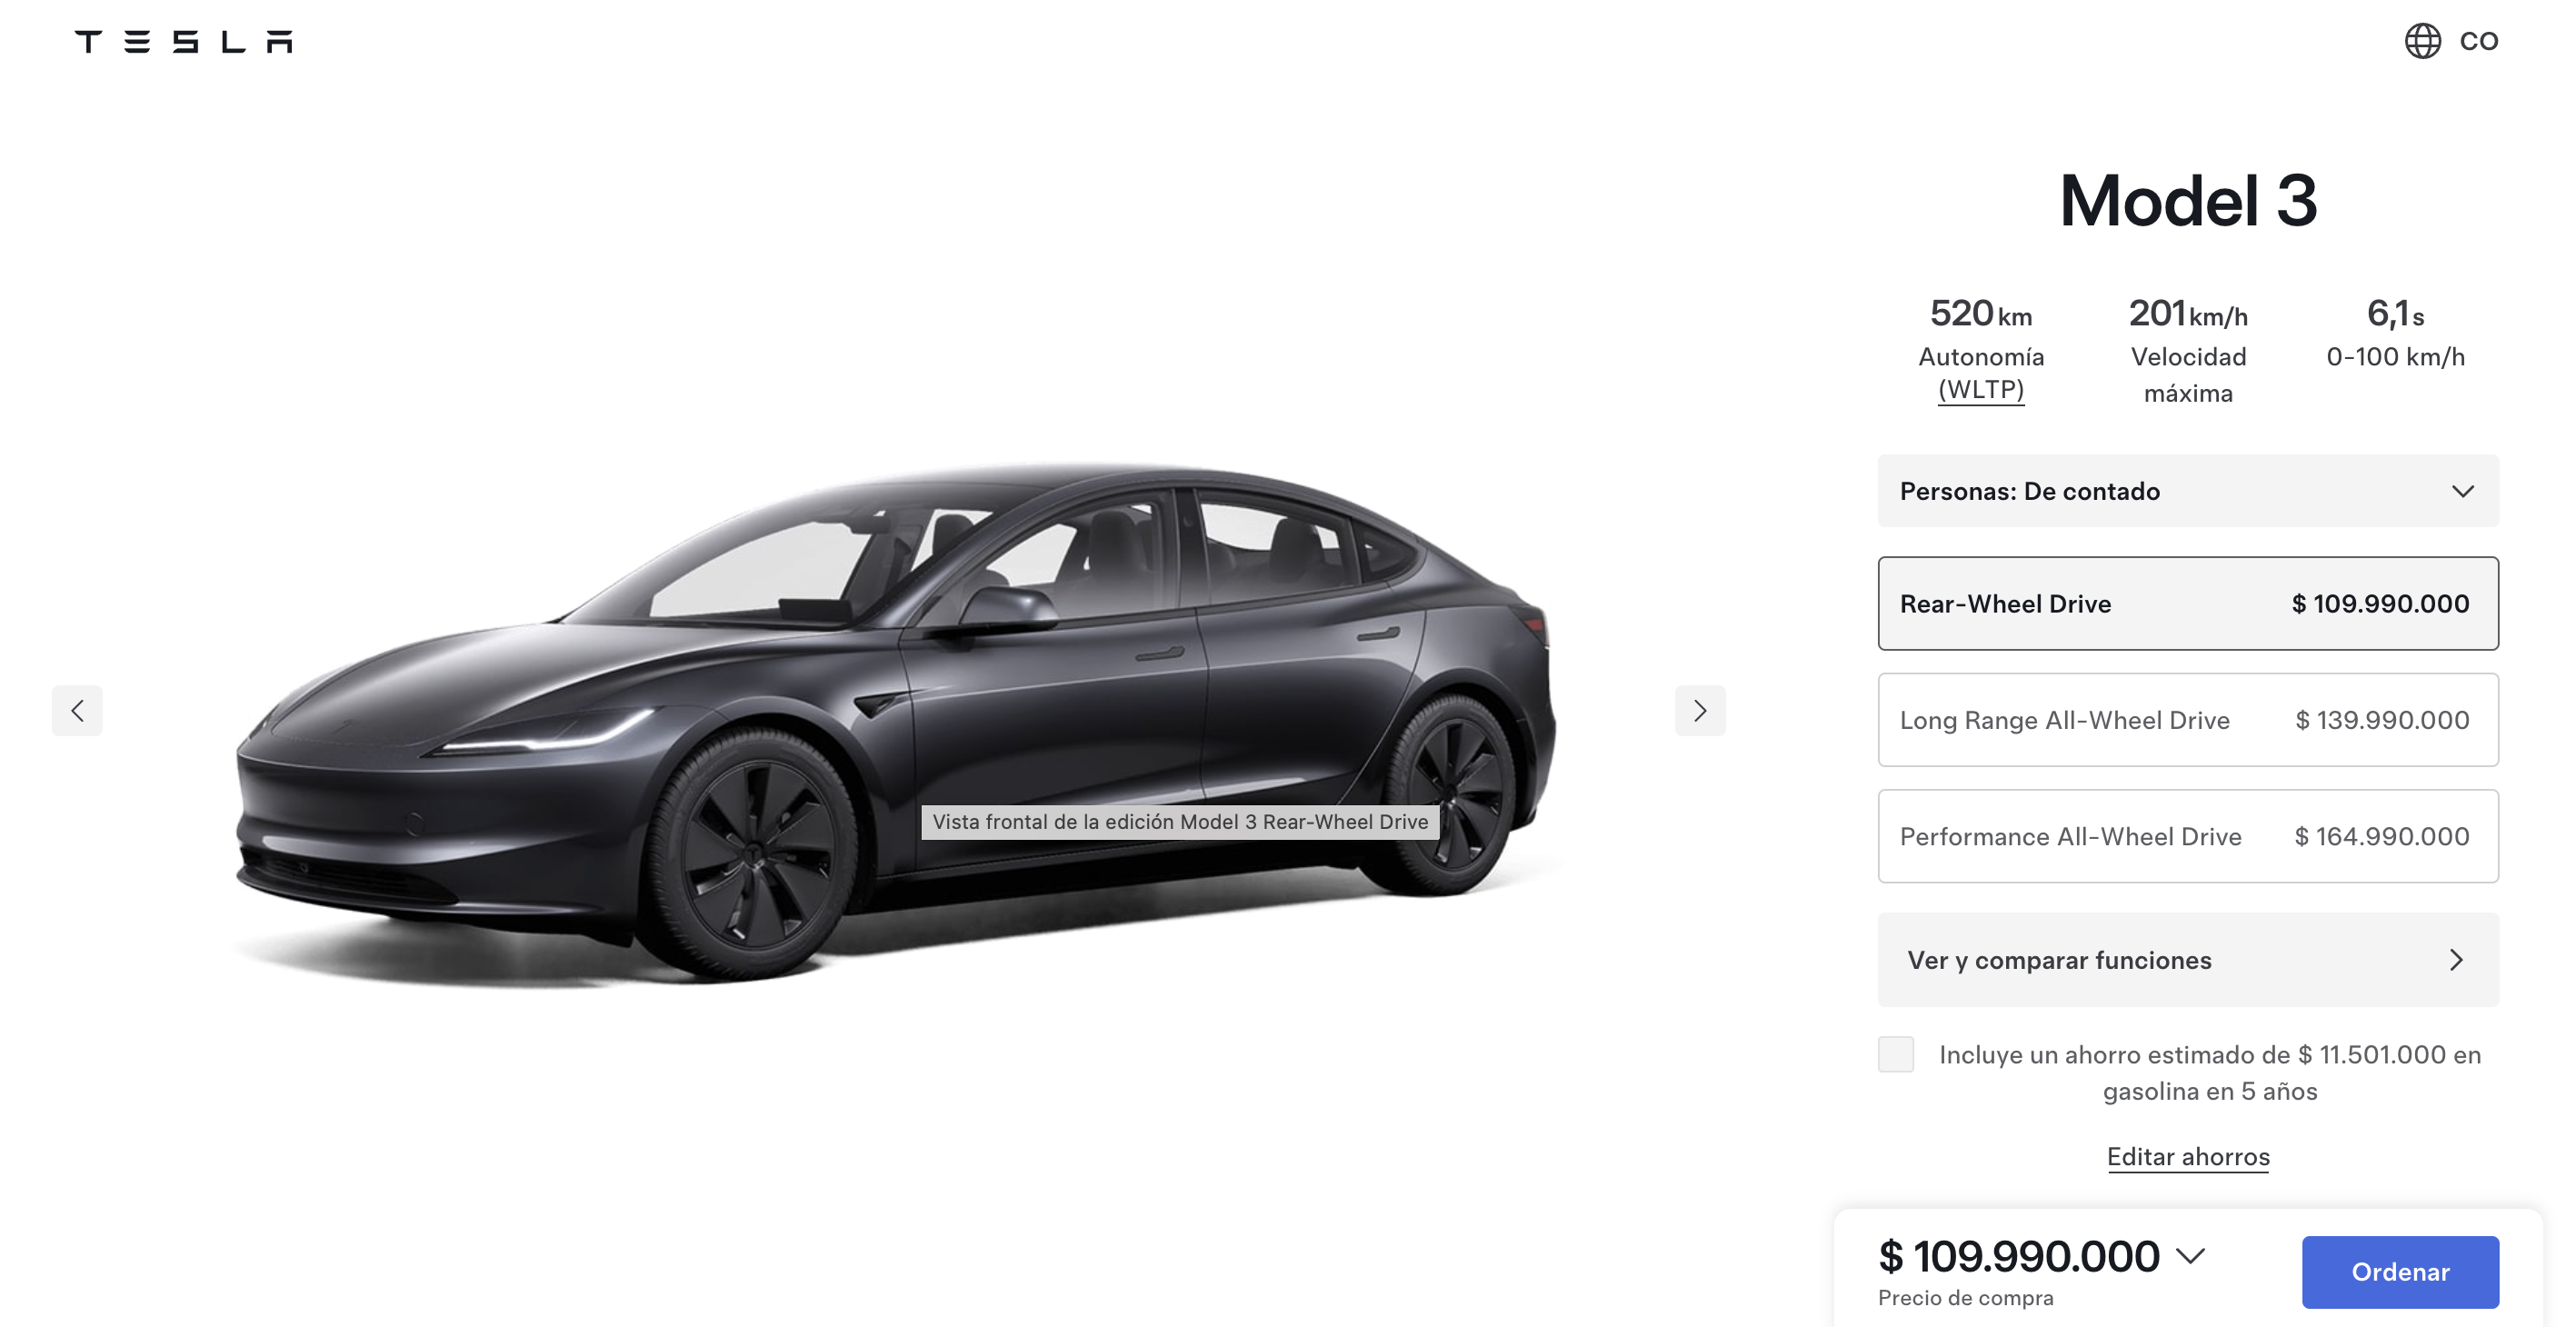Click the underlined (WLTP) link
This screenshot has height=1327, width=2576.
[1981, 390]
